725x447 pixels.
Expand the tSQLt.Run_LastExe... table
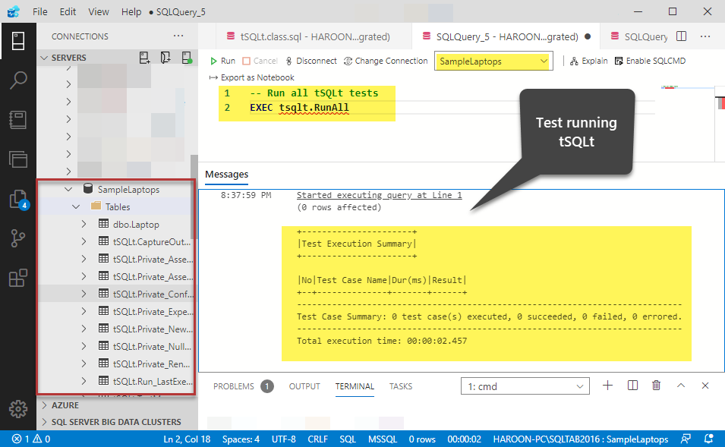click(84, 382)
